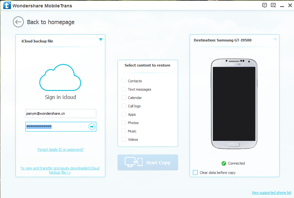Enable the Calendar checkbox
The height and width of the screenshot is (198, 294).
(124, 97)
